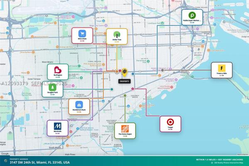
Task: Click the black PROPERTY label
Action: 124,81
